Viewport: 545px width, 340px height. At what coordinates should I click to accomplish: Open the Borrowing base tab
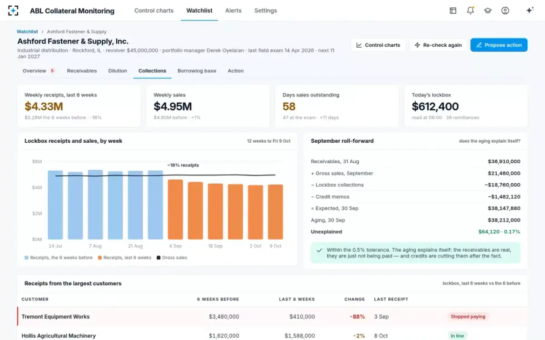[x=197, y=71]
